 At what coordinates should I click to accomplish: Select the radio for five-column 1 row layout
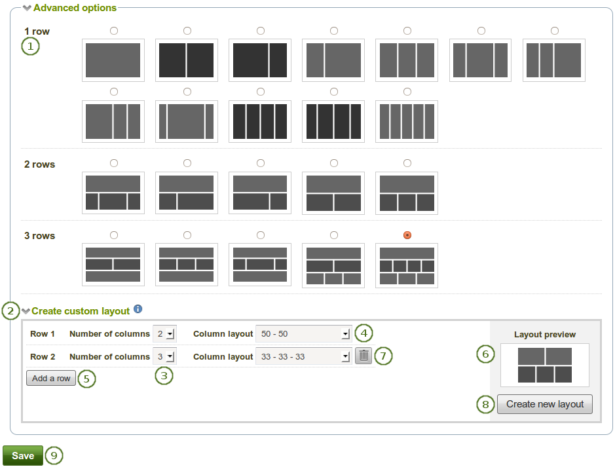click(407, 92)
